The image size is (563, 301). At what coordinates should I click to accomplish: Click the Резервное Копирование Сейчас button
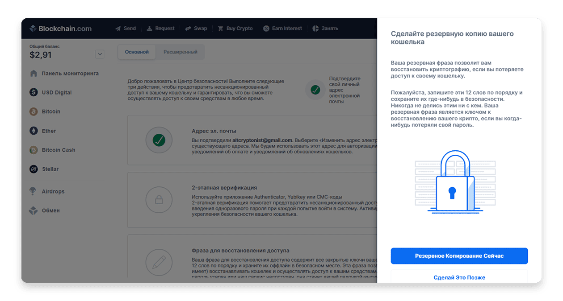(x=459, y=256)
